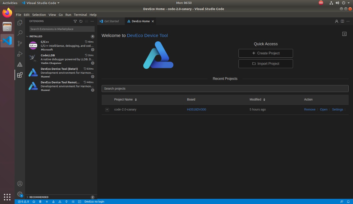This screenshot has height=204, width=353.
Task: Open the Selection menu
Action: pyautogui.click(x=39, y=15)
